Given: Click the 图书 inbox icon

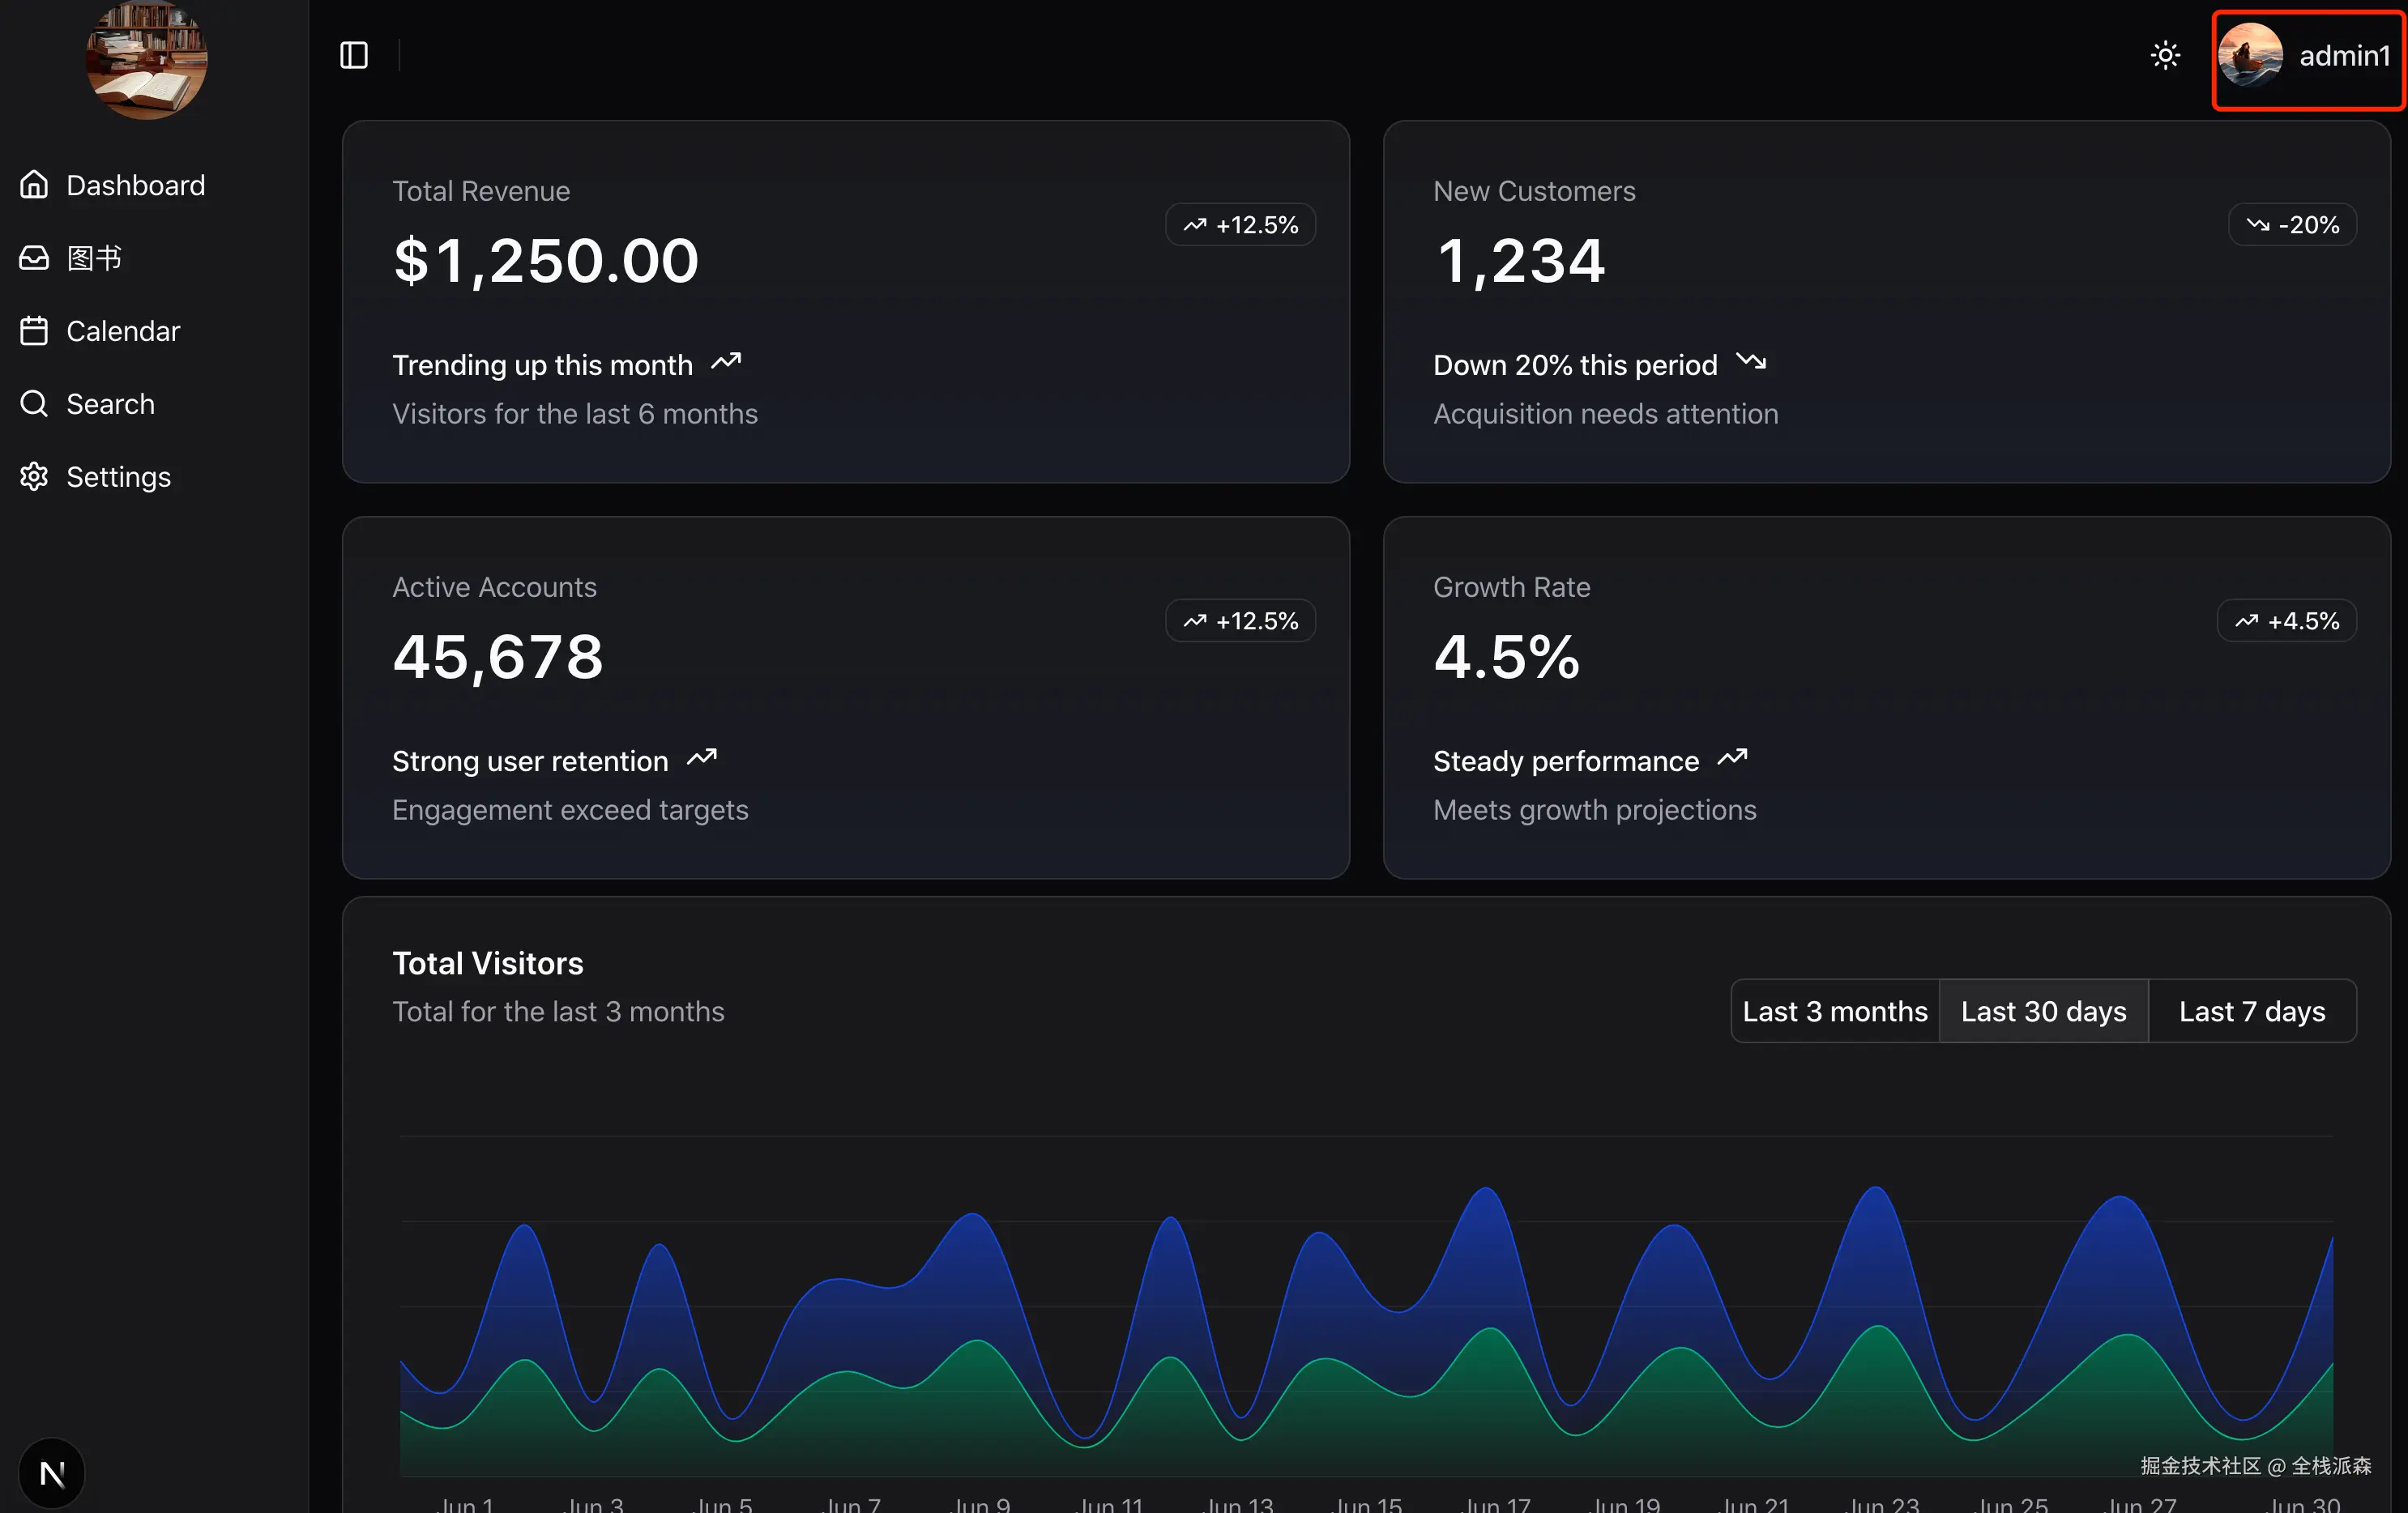Looking at the screenshot, I should pos(34,258).
